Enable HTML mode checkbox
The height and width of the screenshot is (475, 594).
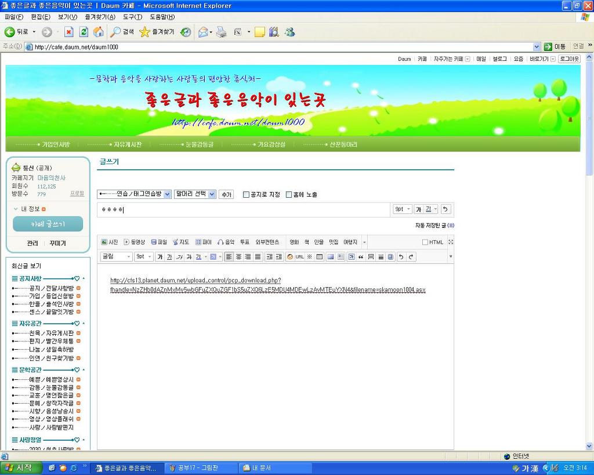425,242
